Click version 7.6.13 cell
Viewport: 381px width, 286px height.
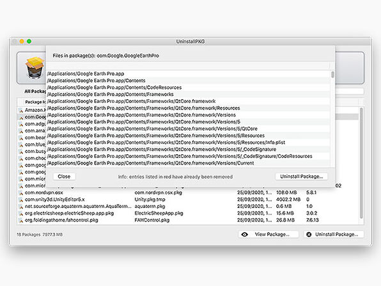pyautogui.click(x=313, y=220)
